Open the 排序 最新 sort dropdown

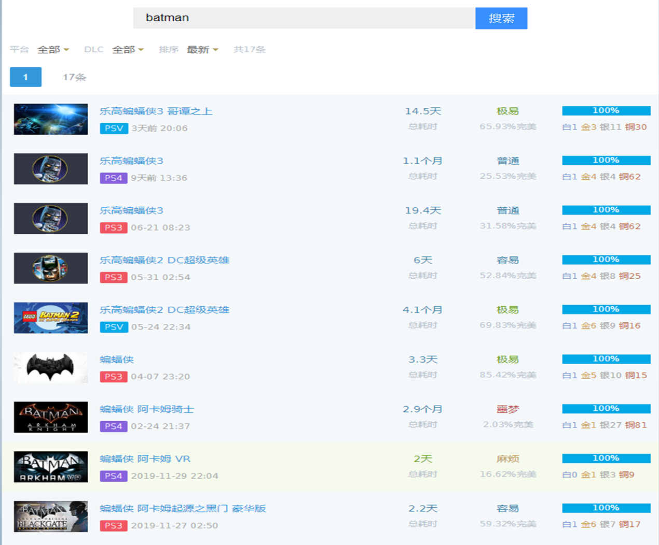point(202,50)
